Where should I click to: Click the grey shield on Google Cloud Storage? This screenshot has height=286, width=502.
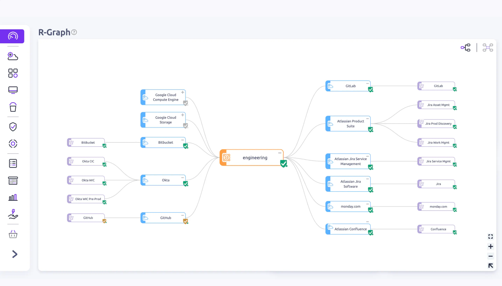[186, 126]
